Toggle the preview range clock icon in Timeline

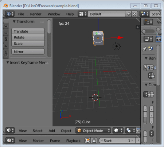click(87, 140)
